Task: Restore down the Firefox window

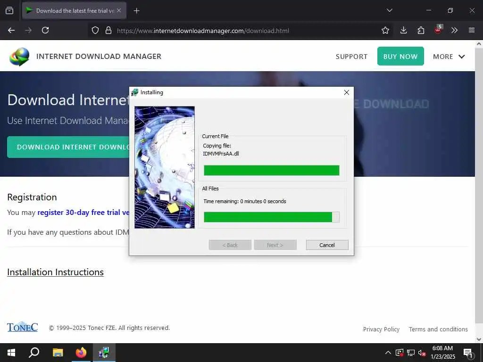Action: pyautogui.click(x=450, y=10)
